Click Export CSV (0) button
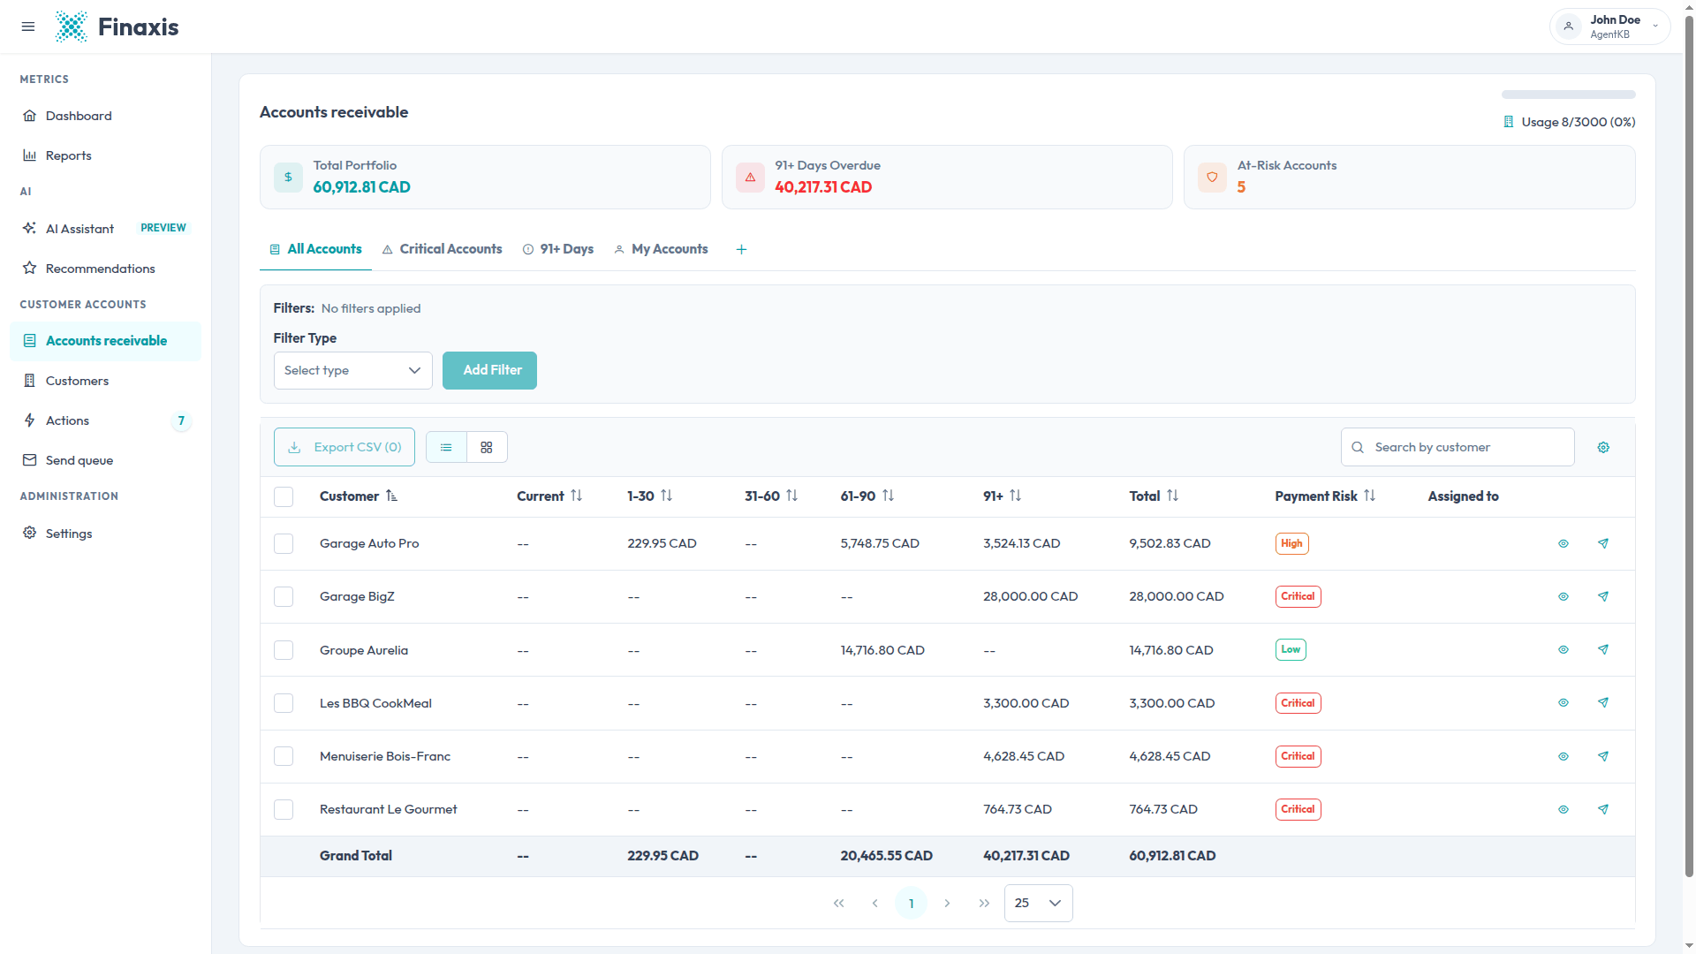The width and height of the screenshot is (1696, 954). [344, 447]
